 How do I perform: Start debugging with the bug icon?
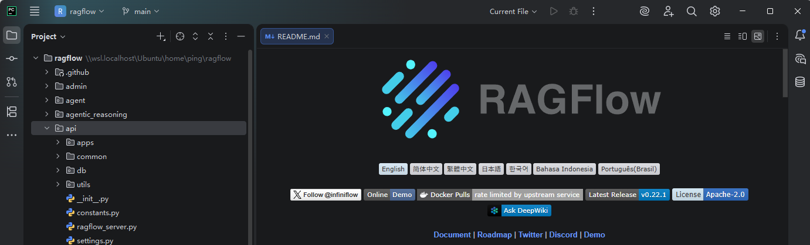click(574, 11)
